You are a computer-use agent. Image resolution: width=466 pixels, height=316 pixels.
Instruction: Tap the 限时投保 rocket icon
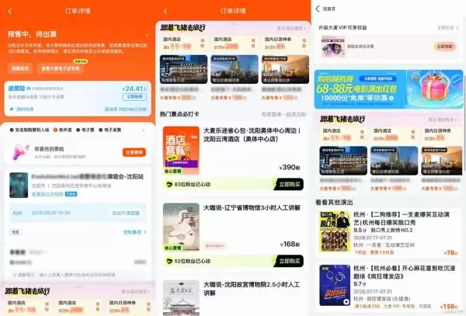12,109
